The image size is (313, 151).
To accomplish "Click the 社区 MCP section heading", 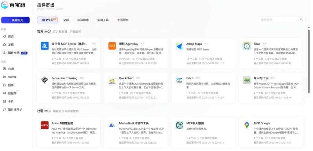I will pos(44,111).
